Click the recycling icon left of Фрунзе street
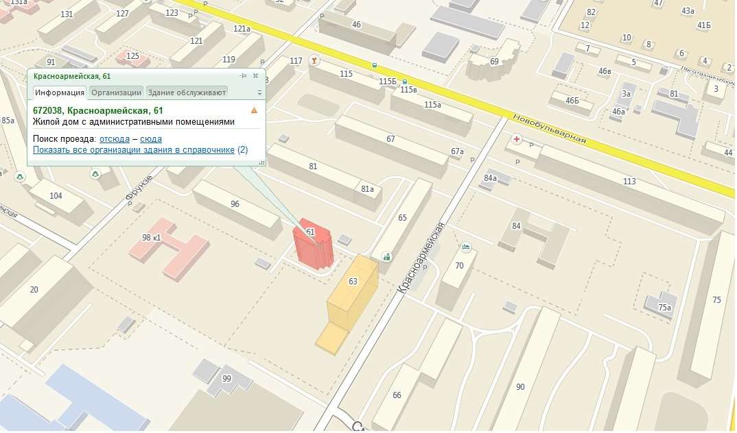 96,175
